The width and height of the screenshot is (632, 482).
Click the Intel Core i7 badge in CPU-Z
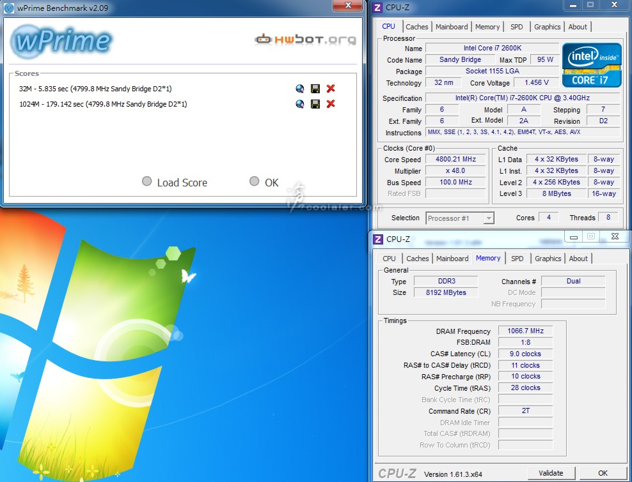tap(591, 65)
